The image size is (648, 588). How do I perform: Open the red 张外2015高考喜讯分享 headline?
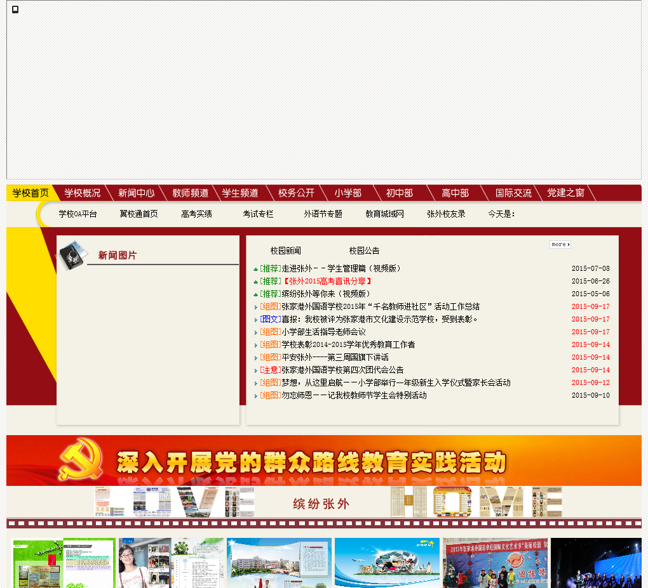click(328, 282)
